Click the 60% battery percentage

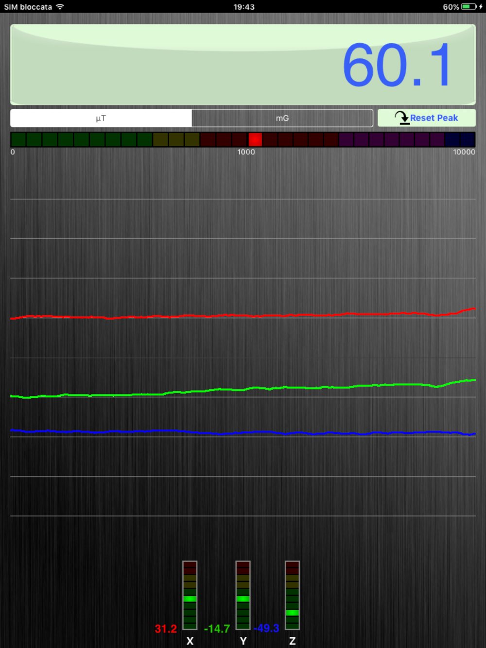tap(451, 7)
